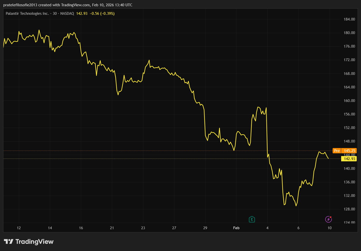Click the "12" date on the time axis
361x251 pixels.
(19, 228)
